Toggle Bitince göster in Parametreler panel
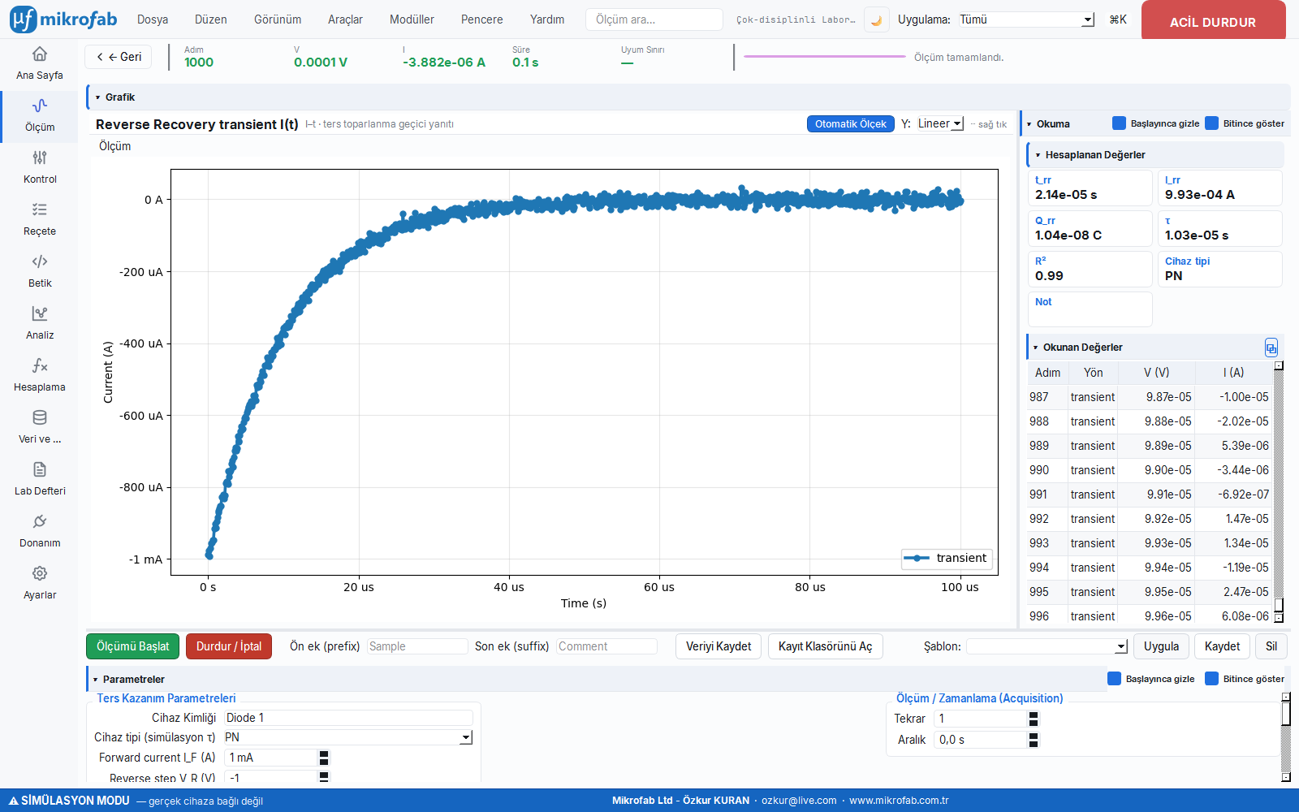This screenshot has width=1299, height=812. (1211, 679)
